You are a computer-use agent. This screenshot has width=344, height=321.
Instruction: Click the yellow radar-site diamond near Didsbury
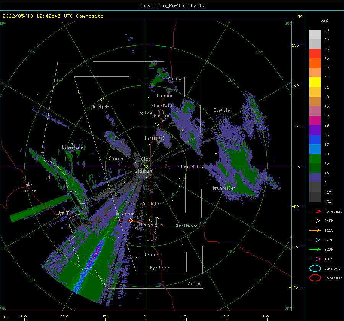(x=146, y=166)
